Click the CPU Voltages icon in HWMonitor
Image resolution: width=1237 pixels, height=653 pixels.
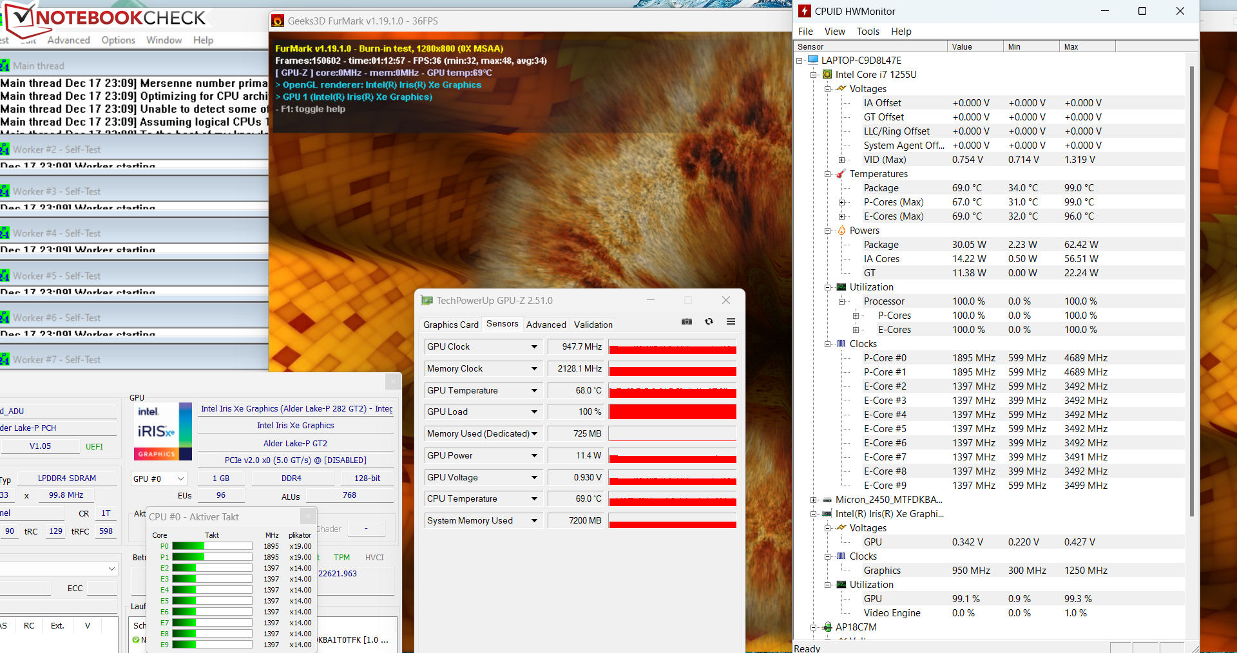[841, 89]
